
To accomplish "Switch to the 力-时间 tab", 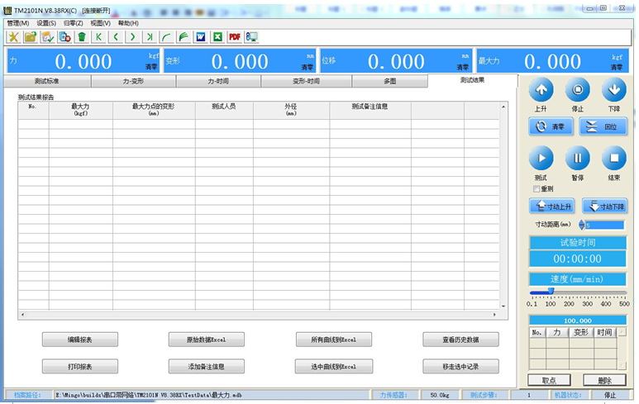I will click(218, 81).
